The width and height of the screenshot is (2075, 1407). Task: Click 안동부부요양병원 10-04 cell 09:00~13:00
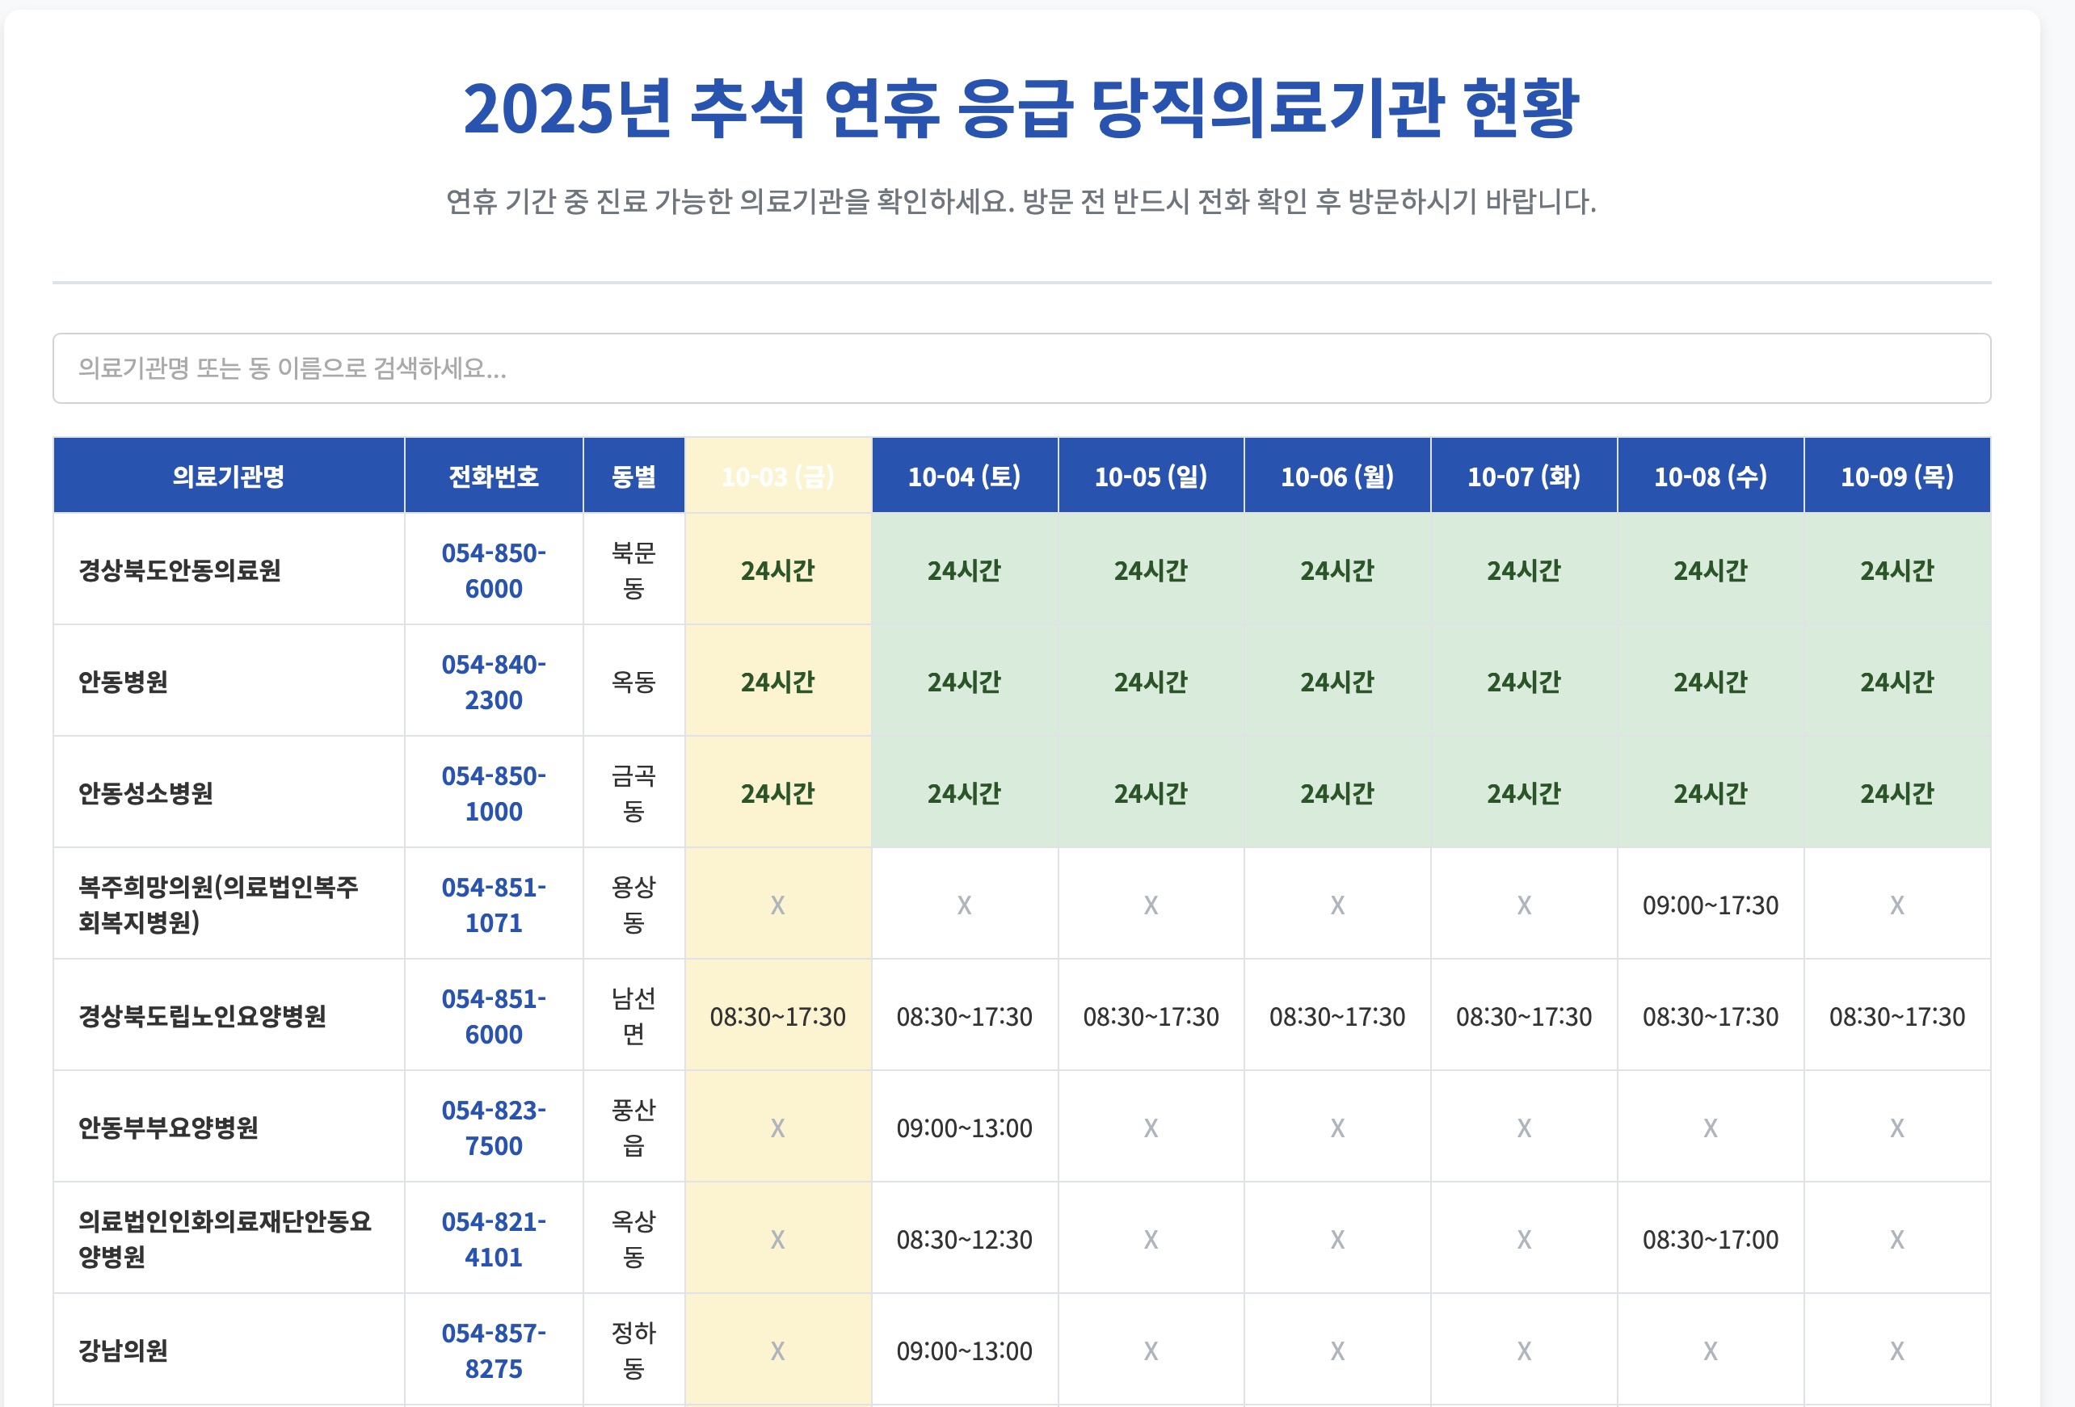point(964,1128)
